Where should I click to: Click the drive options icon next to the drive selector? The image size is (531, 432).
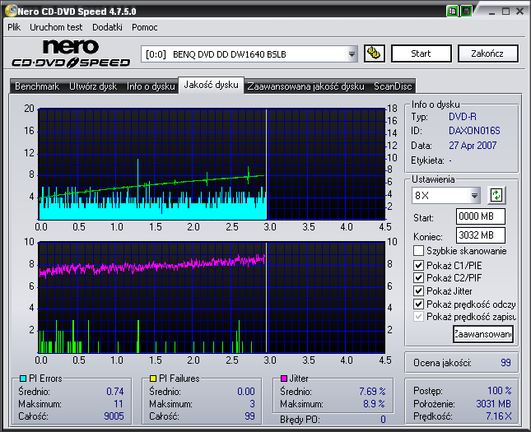tap(375, 53)
